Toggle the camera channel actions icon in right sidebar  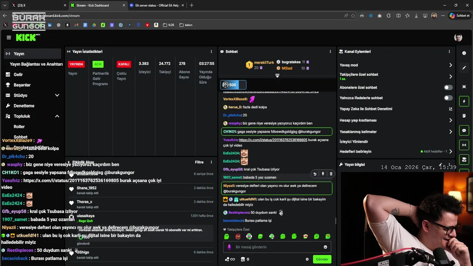coord(464,160)
